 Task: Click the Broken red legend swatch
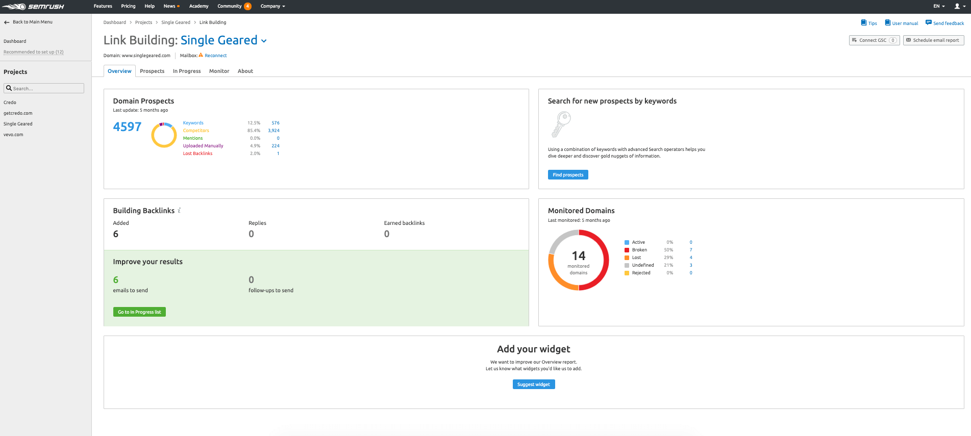tap(627, 250)
